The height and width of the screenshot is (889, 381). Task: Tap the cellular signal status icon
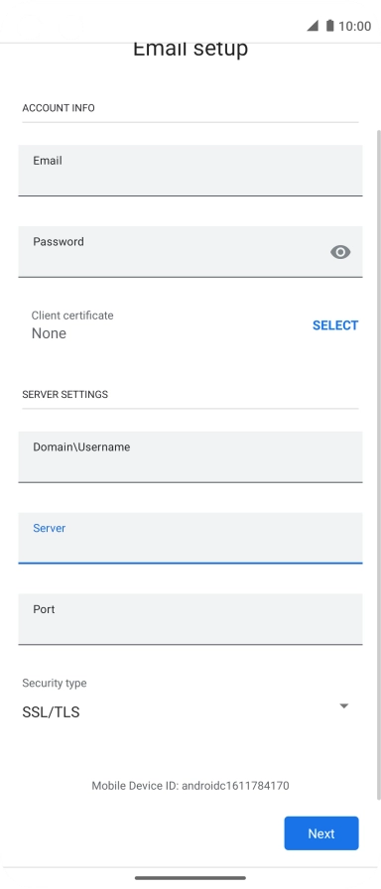coord(313,26)
